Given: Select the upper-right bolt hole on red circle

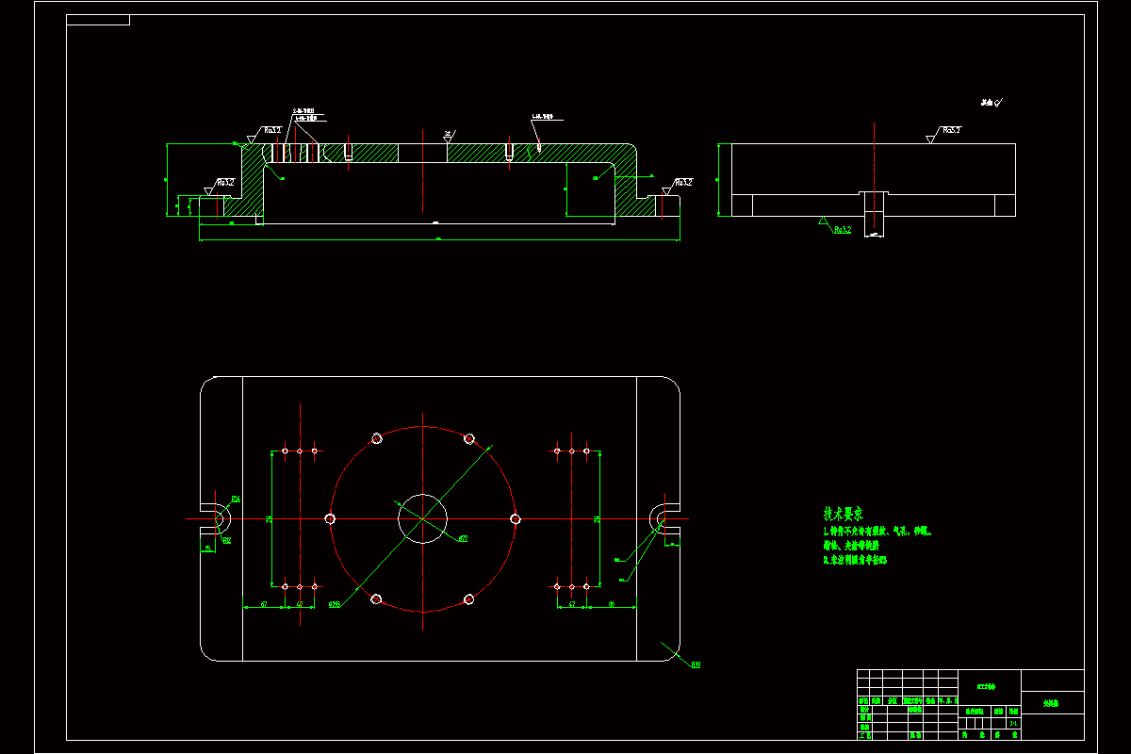Looking at the screenshot, I should pos(469,438).
